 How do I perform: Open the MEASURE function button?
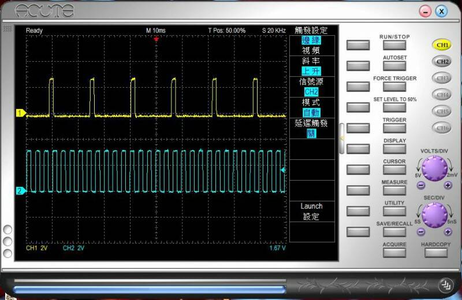coord(394,190)
